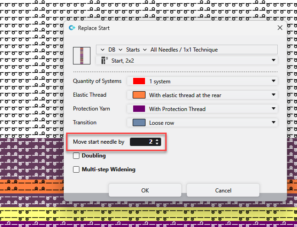Screen dimensions: 297x227
Task: Click the purple Protection Thread swatch
Action: tap(139, 109)
